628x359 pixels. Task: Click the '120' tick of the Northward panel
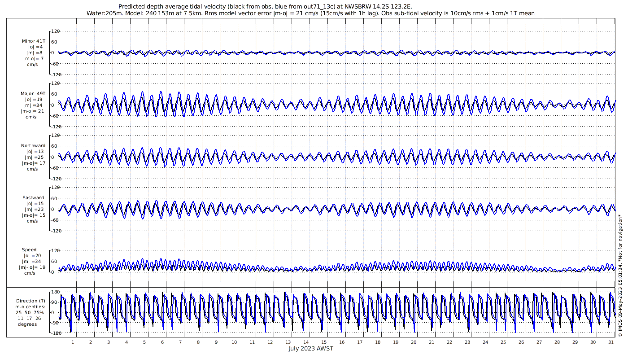pos(56,135)
